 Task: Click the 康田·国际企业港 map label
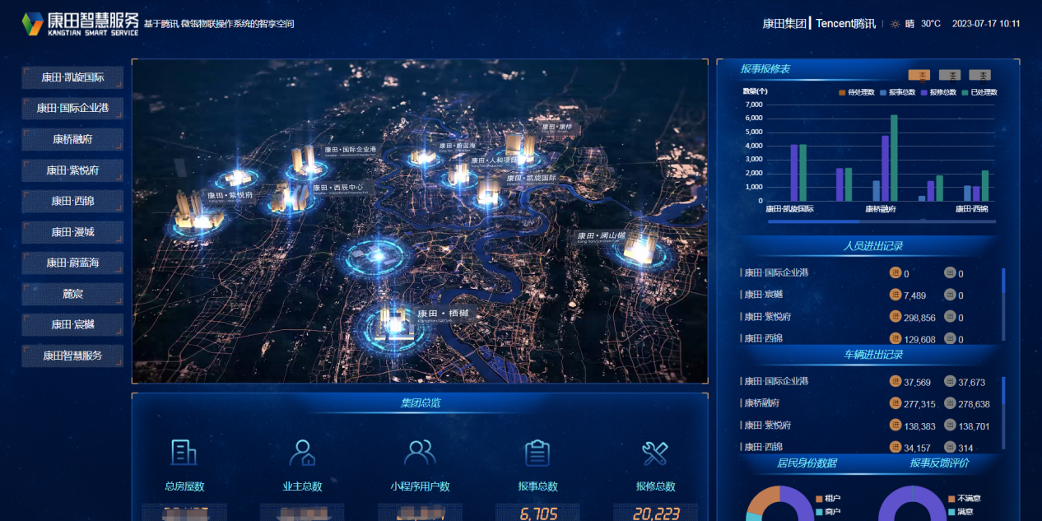350,151
